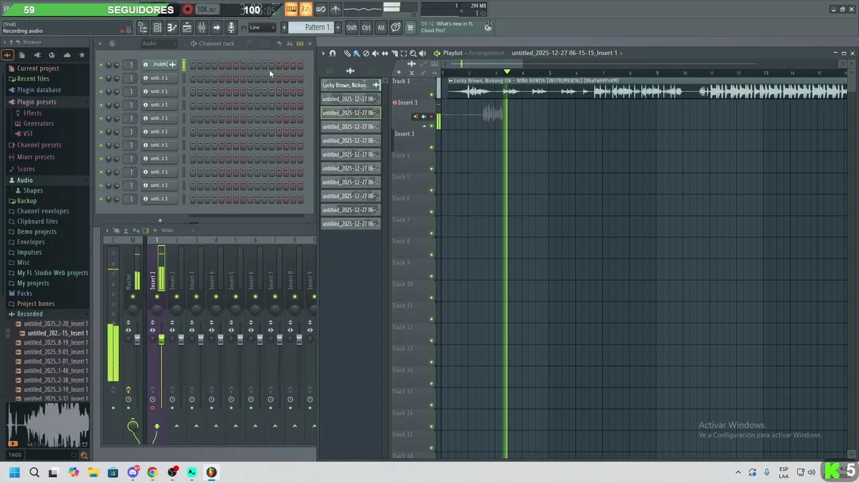Select the playlist Slice tool
This screenshot has width=859, height=483.
tap(394, 53)
